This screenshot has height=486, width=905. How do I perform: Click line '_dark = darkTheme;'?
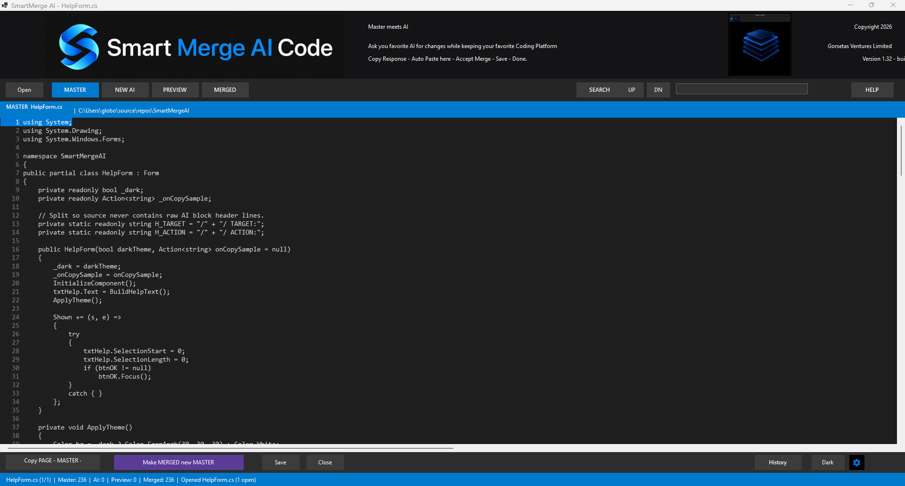pyautogui.click(x=87, y=267)
